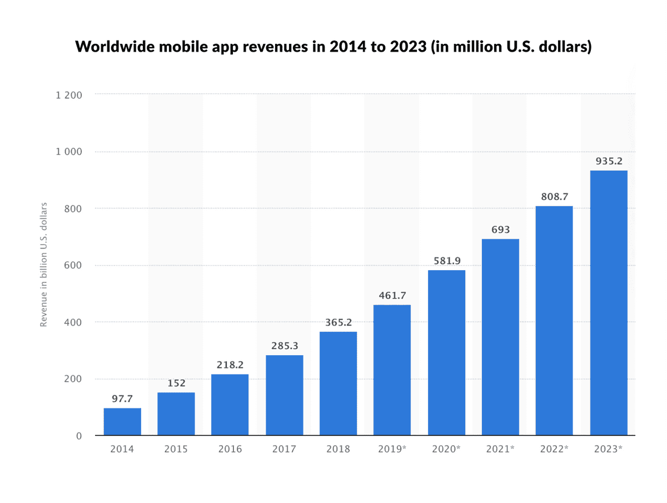Screen dimensions: 667x503
Task: Click the 693 data label
Action: click(501, 229)
